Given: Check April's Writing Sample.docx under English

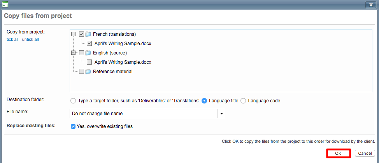Looking at the screenshot, I should coord(89,62).
